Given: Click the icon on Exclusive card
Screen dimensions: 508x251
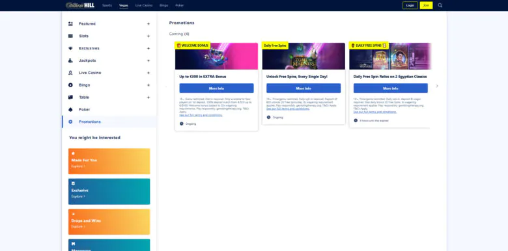Looking at the screenshot, I should tap(73, 183).
